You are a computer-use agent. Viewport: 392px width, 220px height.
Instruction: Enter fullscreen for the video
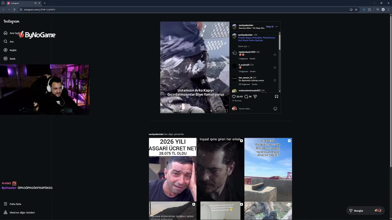(x=226, y=111)
